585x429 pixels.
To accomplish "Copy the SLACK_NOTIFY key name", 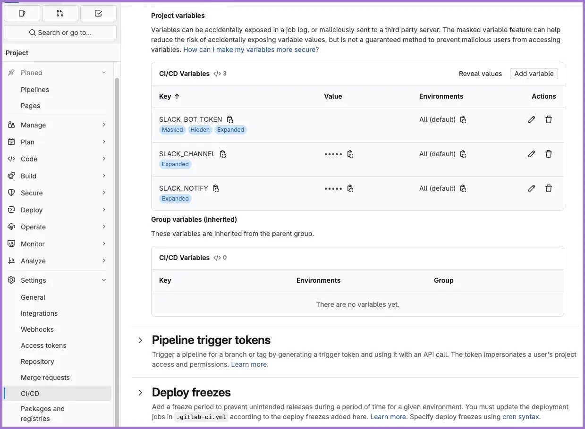I will [216, 188].
